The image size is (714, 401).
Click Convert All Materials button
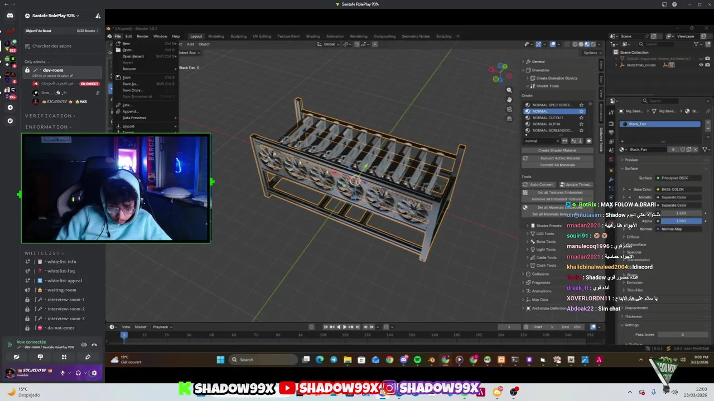(557, 165)
